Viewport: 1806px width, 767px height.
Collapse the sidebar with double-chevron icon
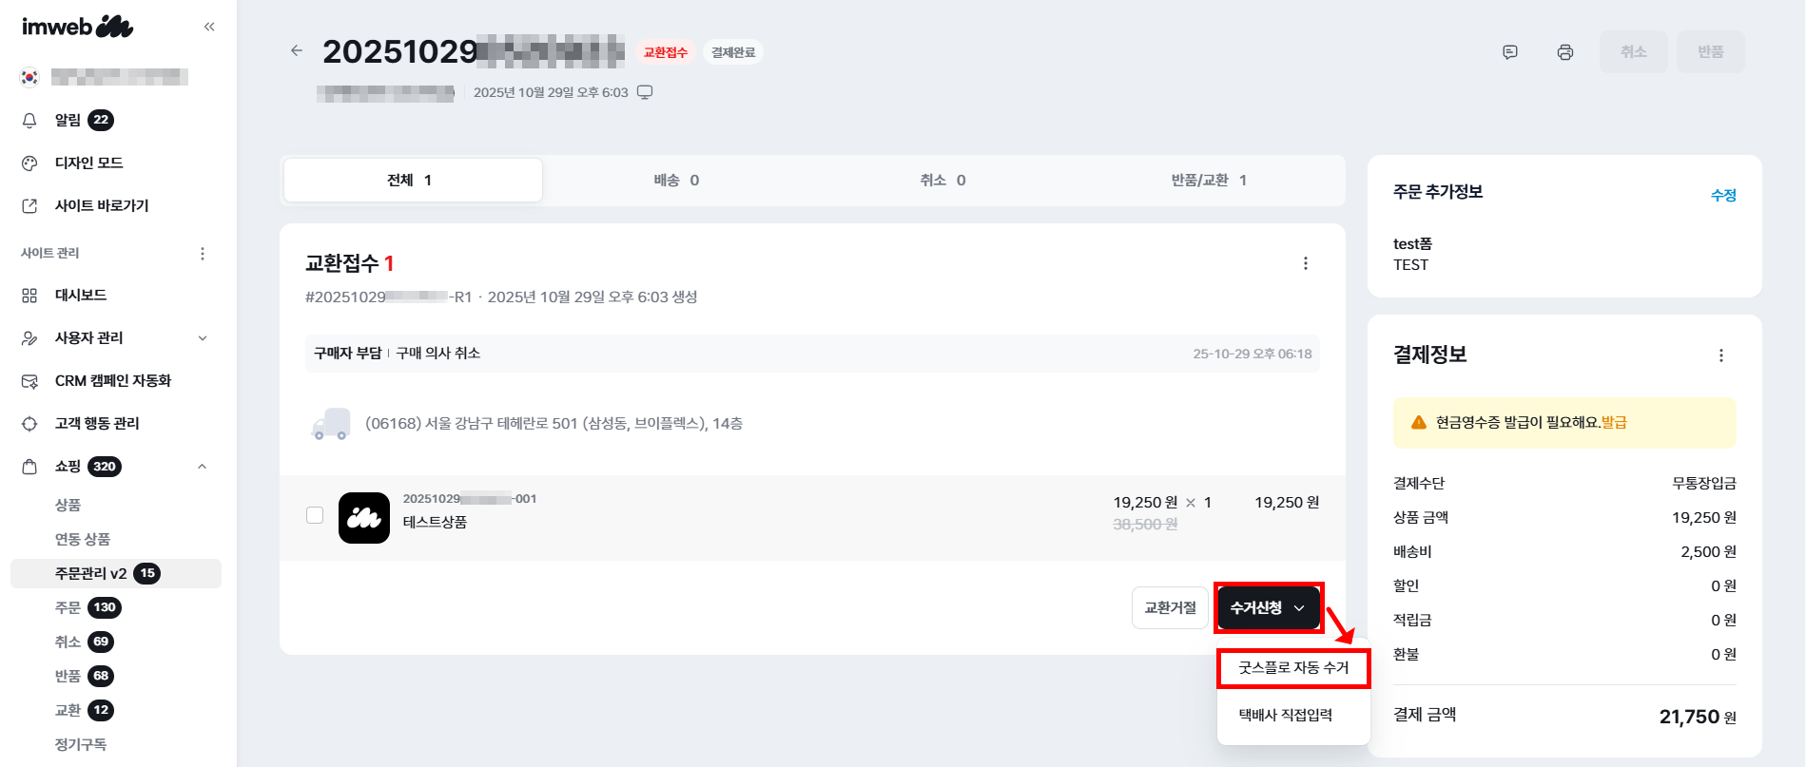209,27
